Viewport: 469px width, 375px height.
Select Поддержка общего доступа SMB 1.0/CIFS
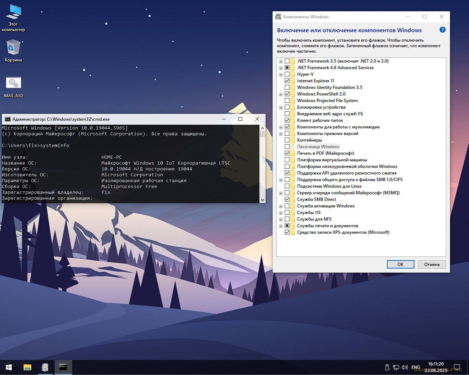click(350, 180)
